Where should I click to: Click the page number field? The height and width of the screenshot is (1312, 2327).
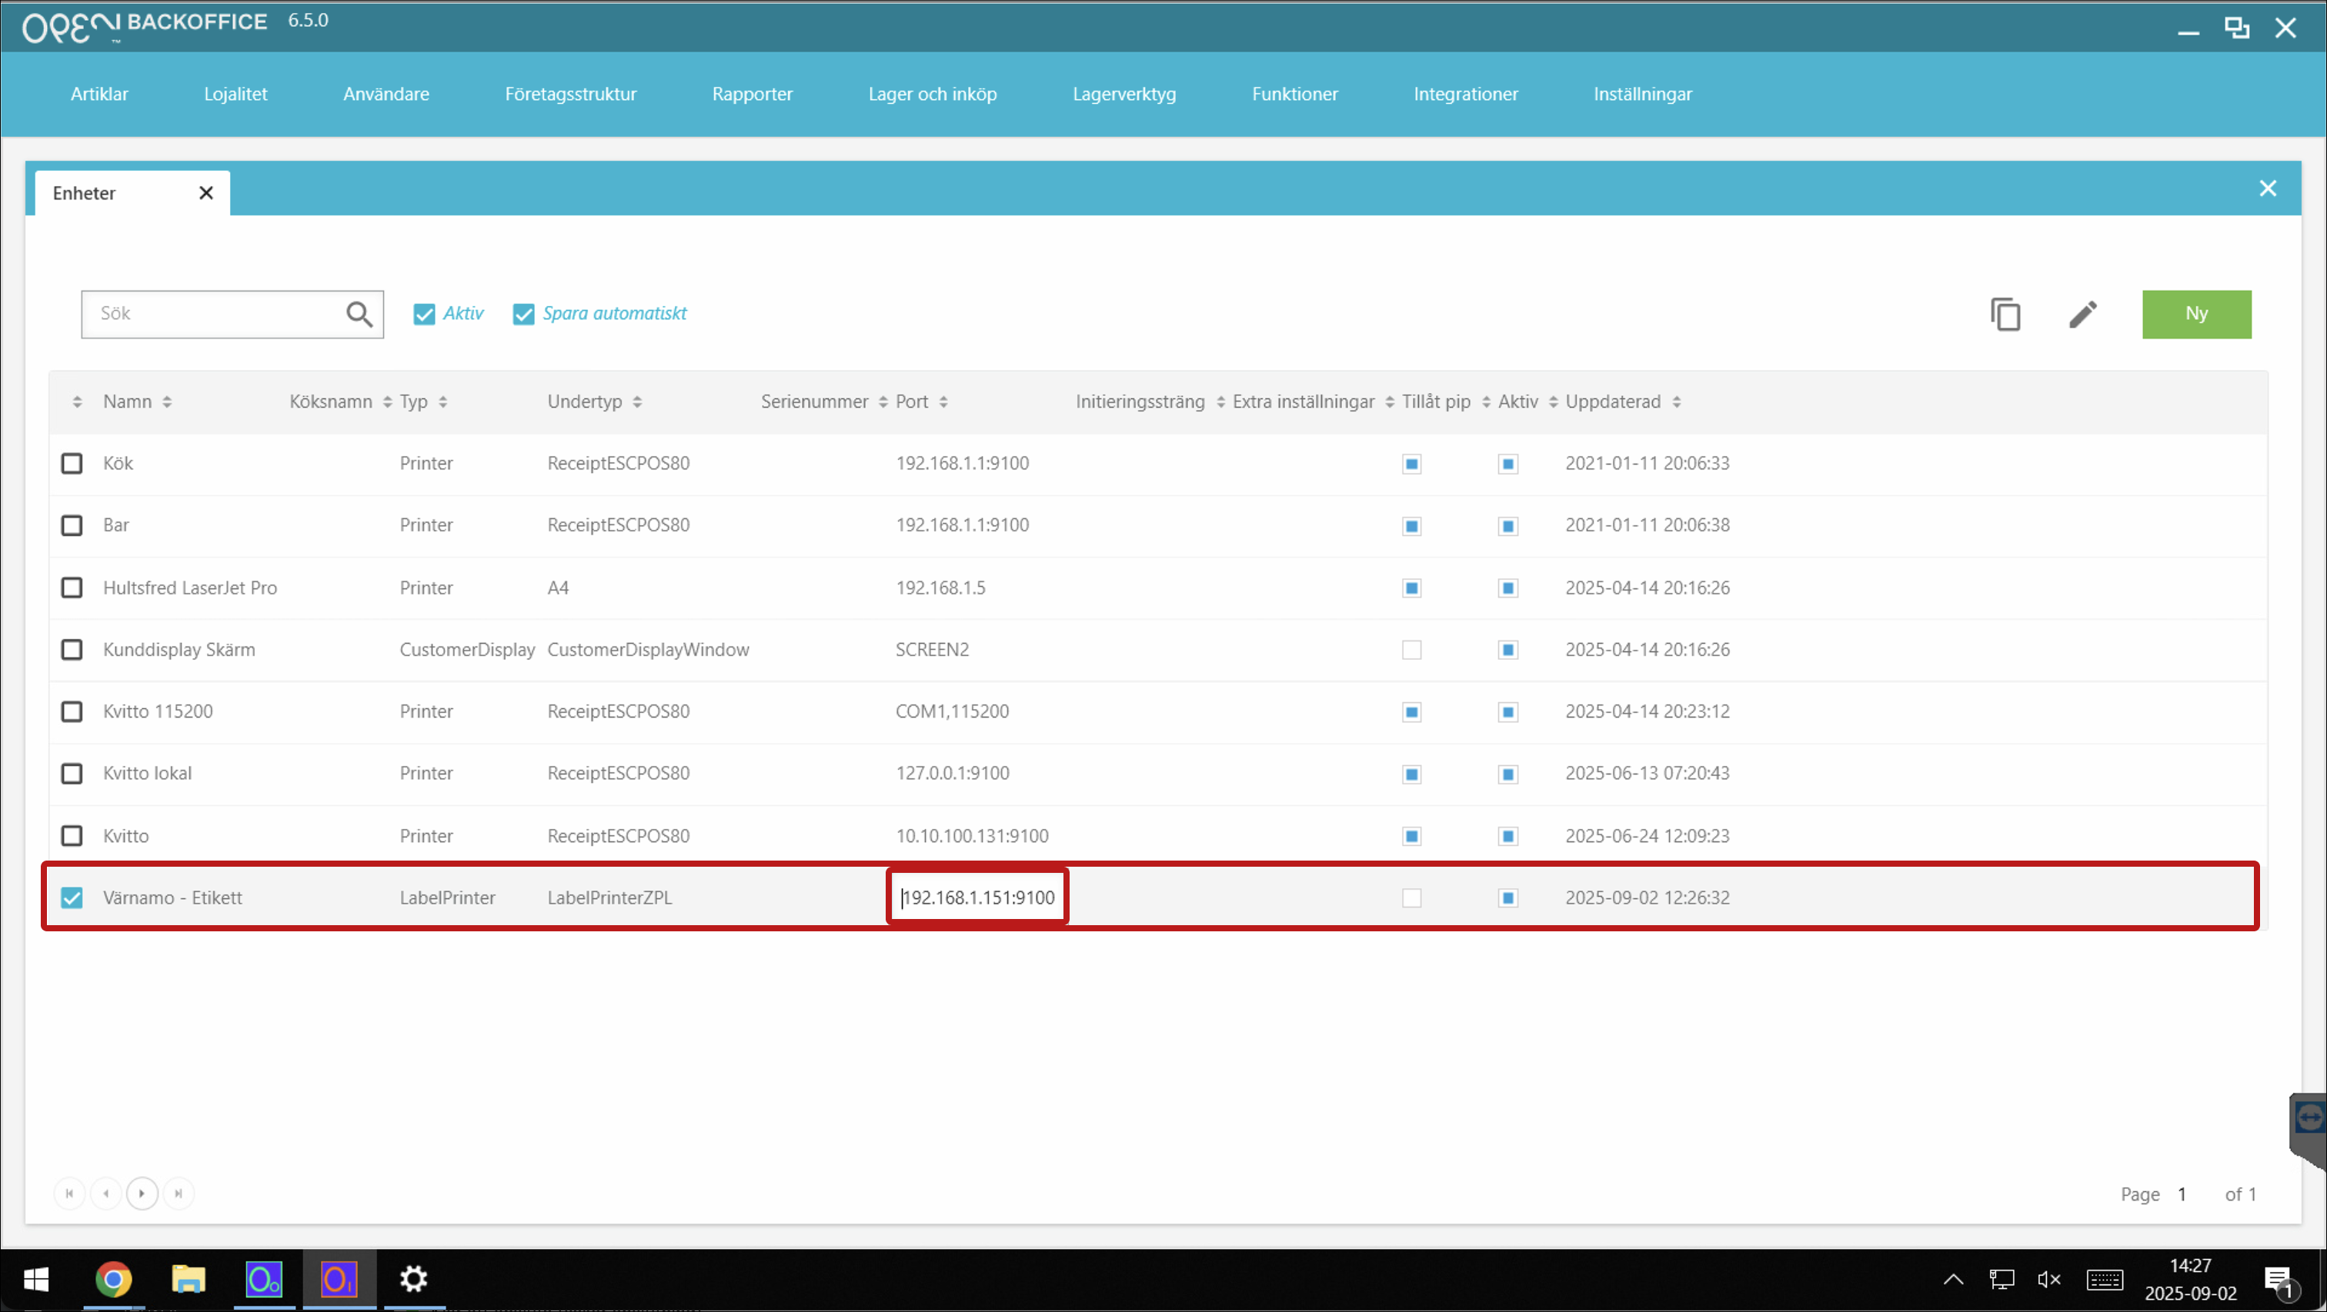click(2181, 1194)
